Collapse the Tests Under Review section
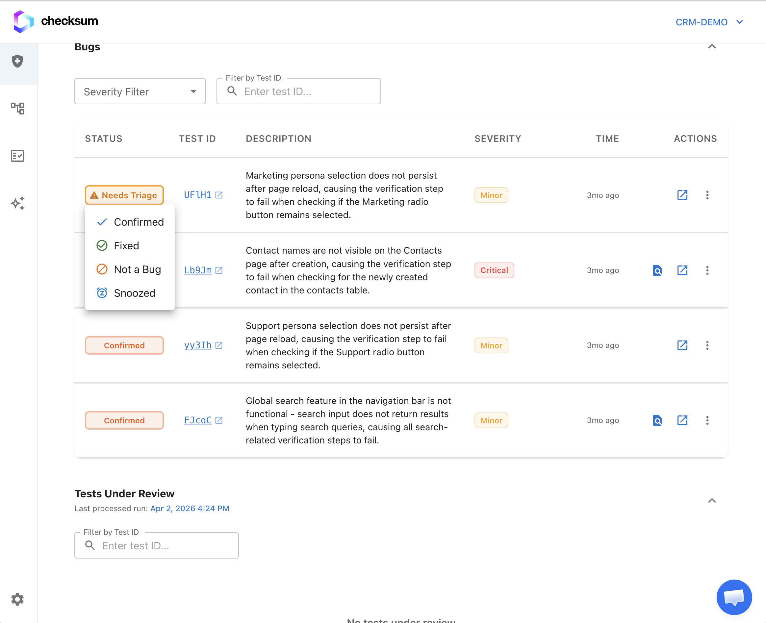The height and width of the screenshot is (623, 766). coord(712,500)
